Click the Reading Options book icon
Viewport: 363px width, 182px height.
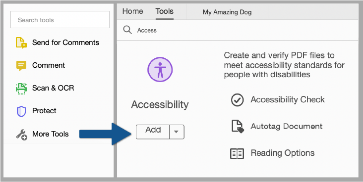[x=237, y=153]
